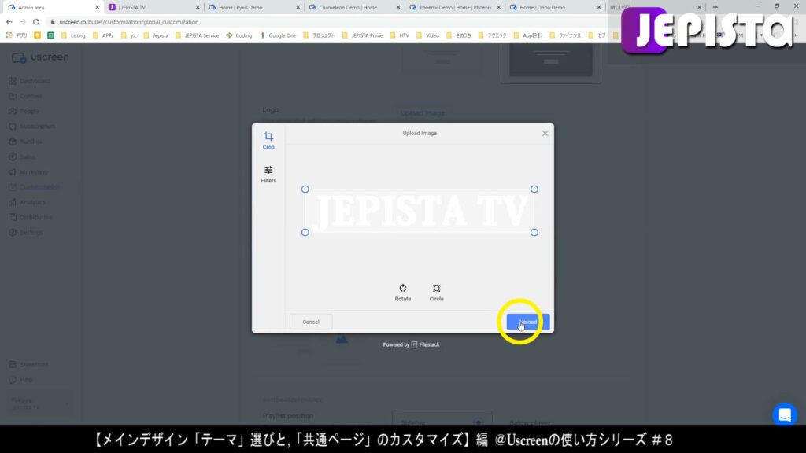Open the Google One bookmark

(x=278, y=35)
